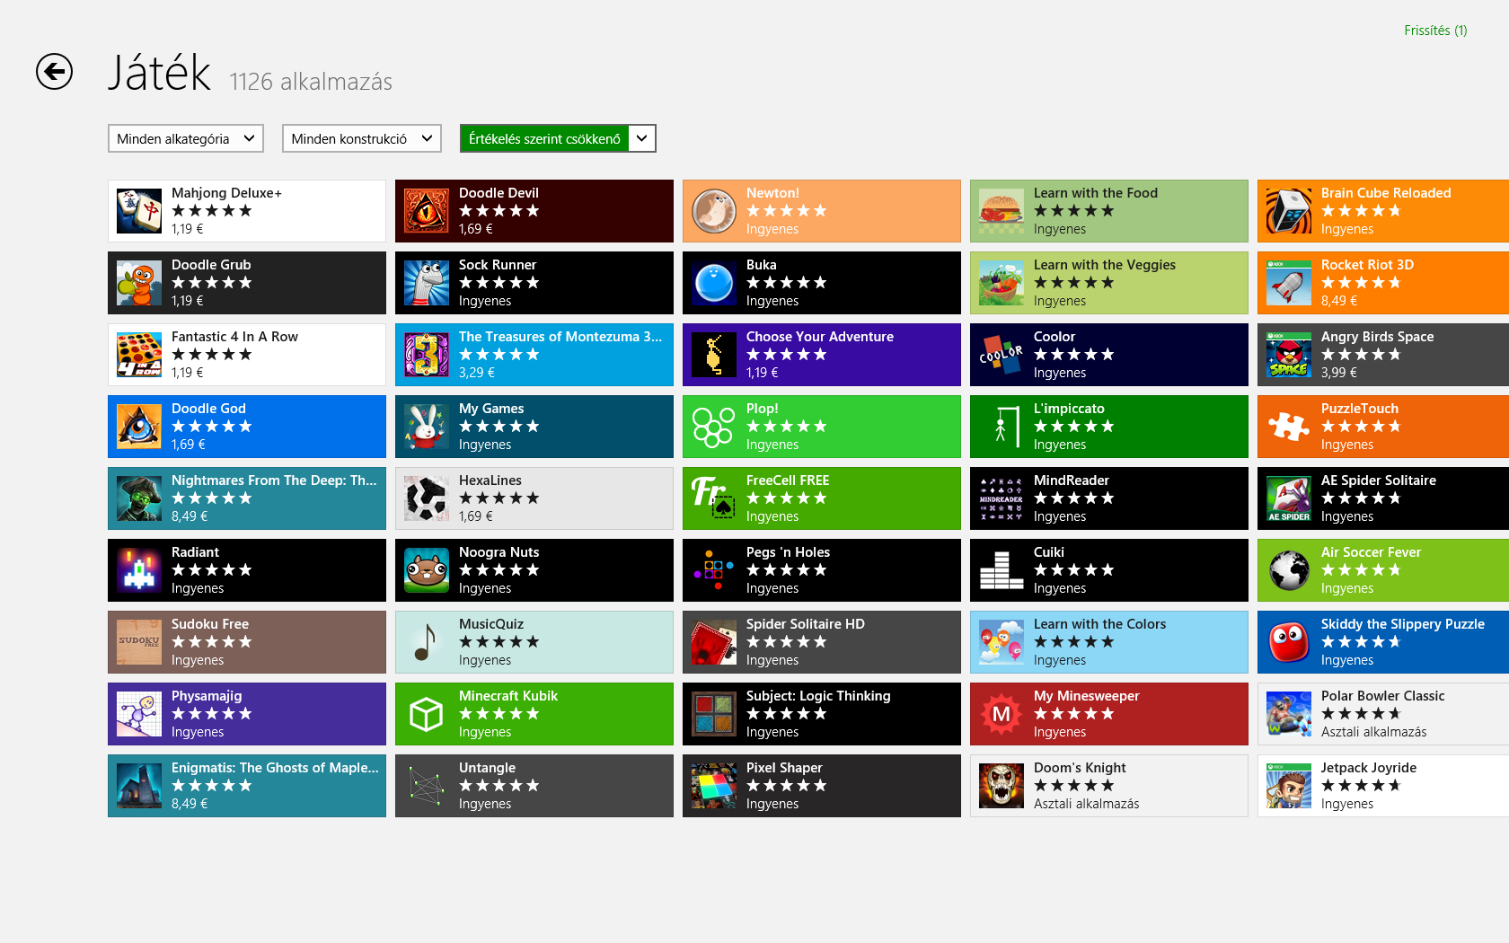Screen dimensions: 1509x943
Task: Open the Learn with the Veggies icon
Action: 1002,283
